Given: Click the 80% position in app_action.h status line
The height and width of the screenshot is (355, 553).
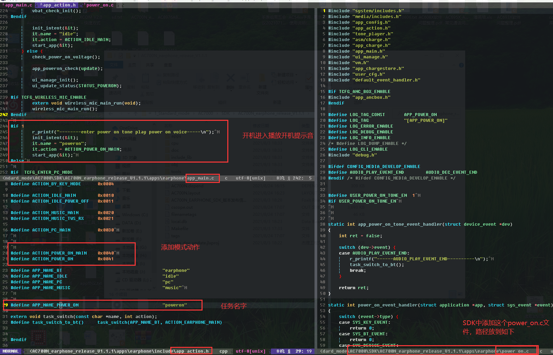Looking at the screenshot, I should [x=281, y=351].
